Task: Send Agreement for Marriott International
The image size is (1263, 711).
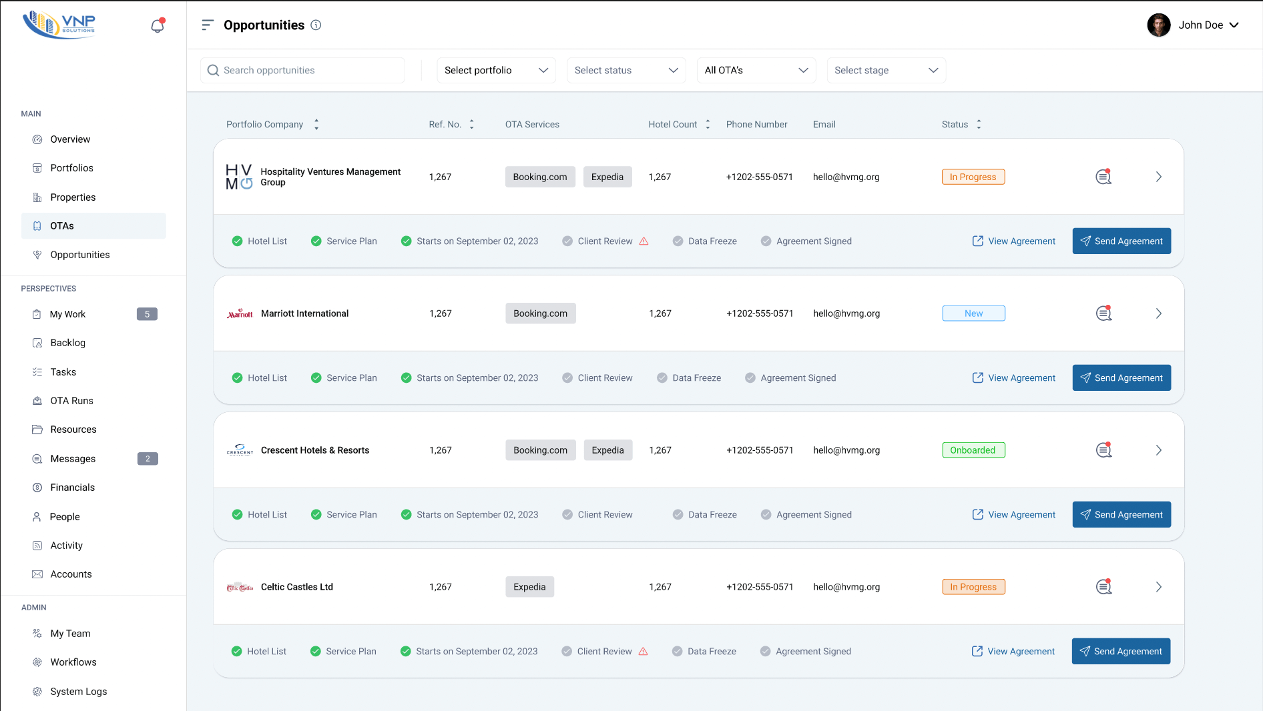Action: [x=1121, y=378]
